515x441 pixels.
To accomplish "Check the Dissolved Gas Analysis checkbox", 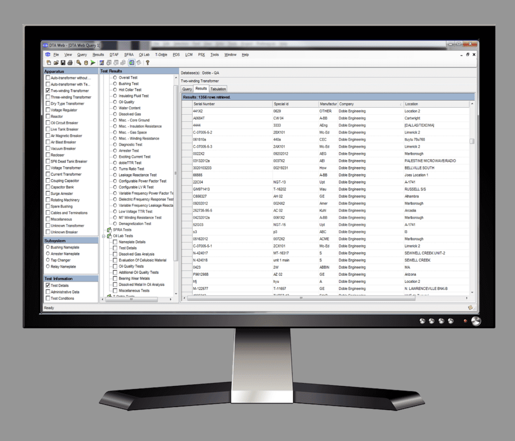I will 115,254.
